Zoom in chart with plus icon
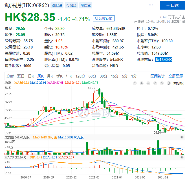Screen dimensions: 187x181 pos(142,83)
